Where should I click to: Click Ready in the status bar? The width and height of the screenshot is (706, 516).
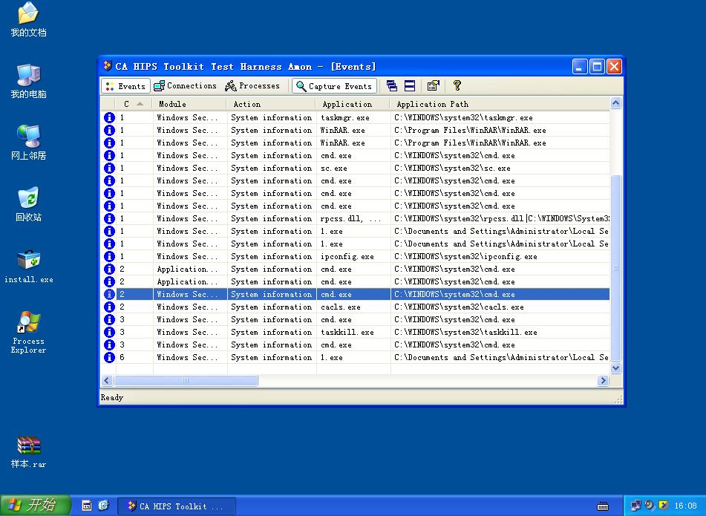click(111, 398)
